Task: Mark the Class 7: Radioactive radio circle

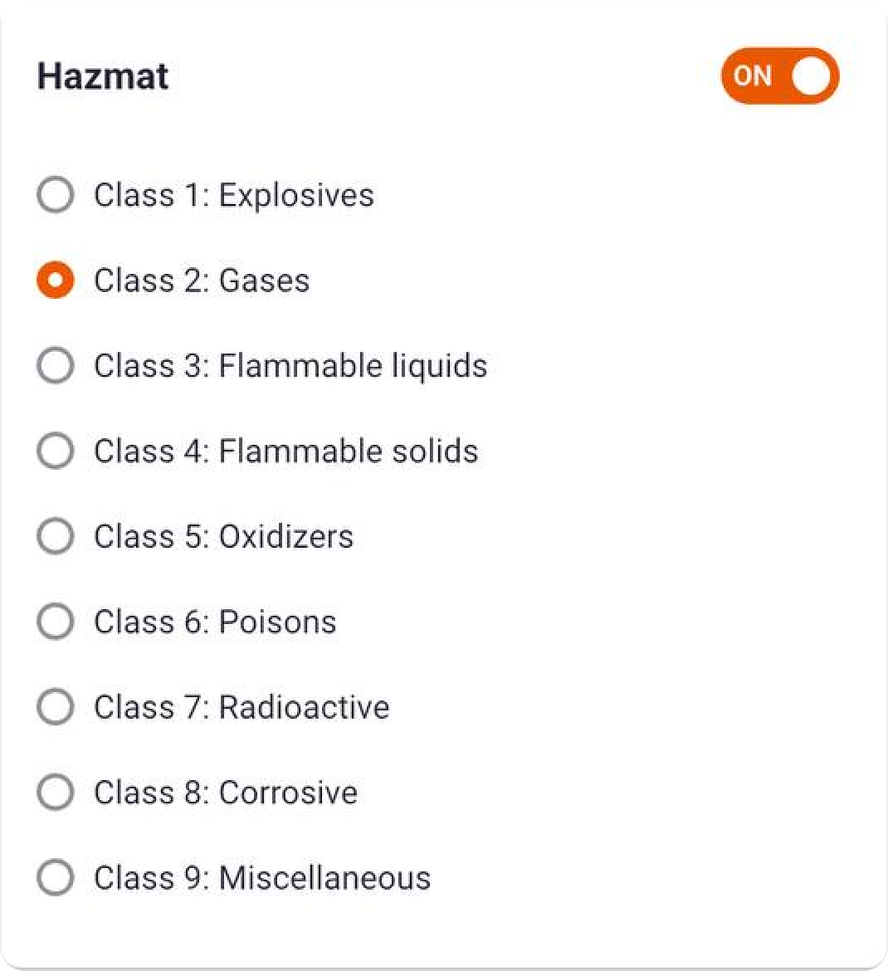Action: click(56, 706)
